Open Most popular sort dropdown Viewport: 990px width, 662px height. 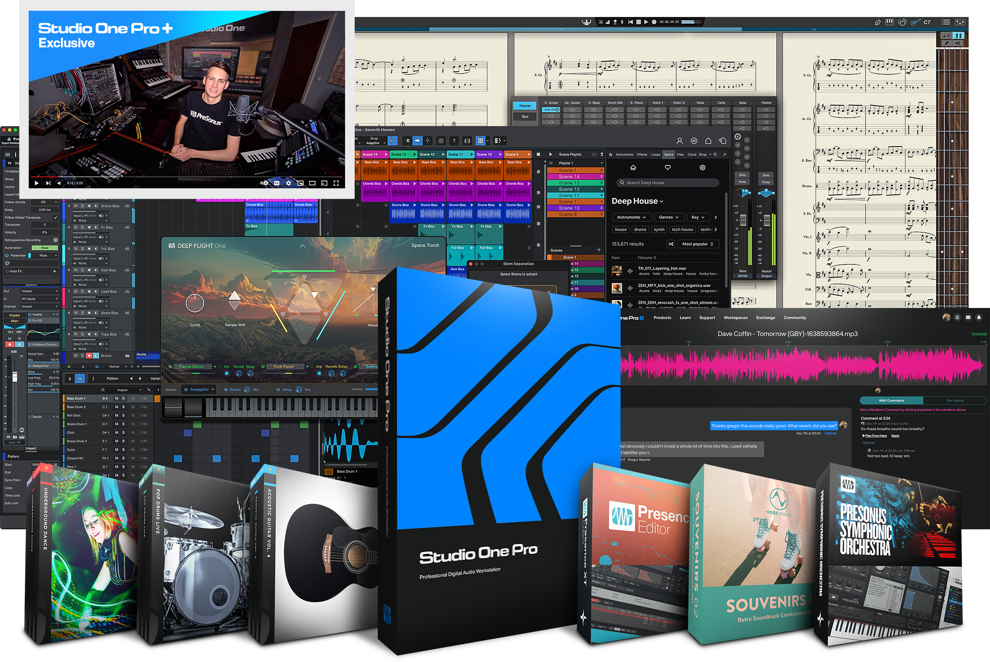pos(698,244)
